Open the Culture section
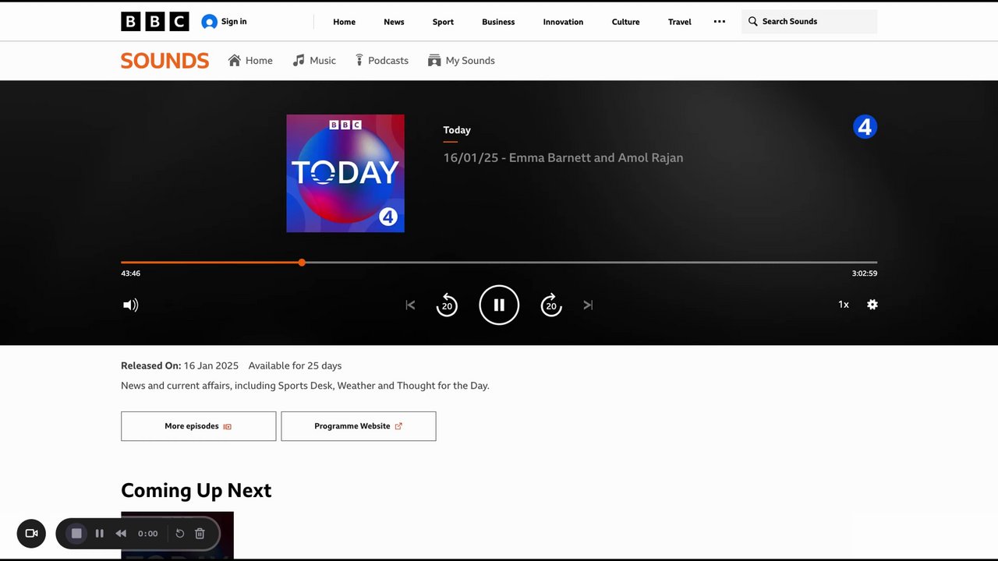998x561 pixels. point(625,22)
